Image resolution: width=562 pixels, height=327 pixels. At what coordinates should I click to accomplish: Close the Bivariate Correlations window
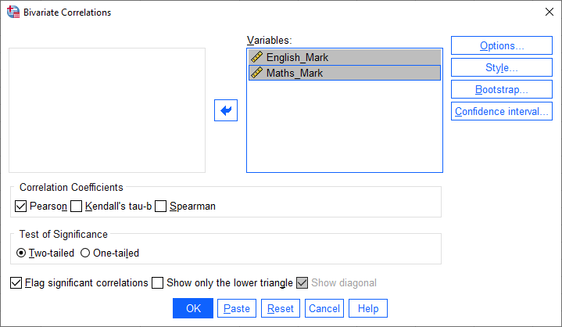pyautogui.click(x=549, y=13)
